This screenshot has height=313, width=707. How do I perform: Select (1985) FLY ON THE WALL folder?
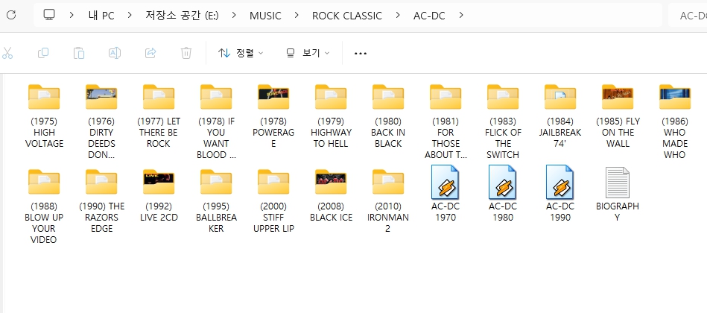tap(618, 97)
